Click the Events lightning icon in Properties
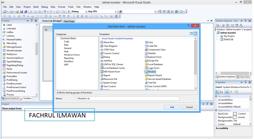Image resolution: width=254 pixels, height=139 pixels. 231,92
